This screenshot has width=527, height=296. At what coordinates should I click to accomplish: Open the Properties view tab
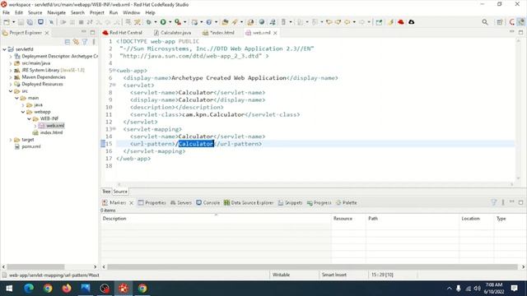pyautogui.click(x=152, y=203)
